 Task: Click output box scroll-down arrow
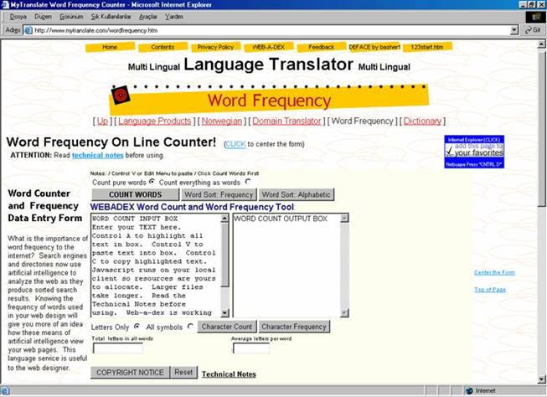[344, 313]
